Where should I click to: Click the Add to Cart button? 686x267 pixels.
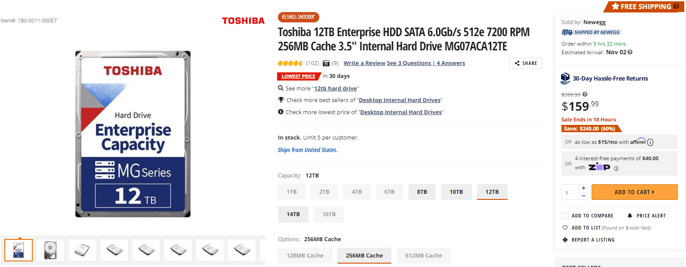[634, 192]
